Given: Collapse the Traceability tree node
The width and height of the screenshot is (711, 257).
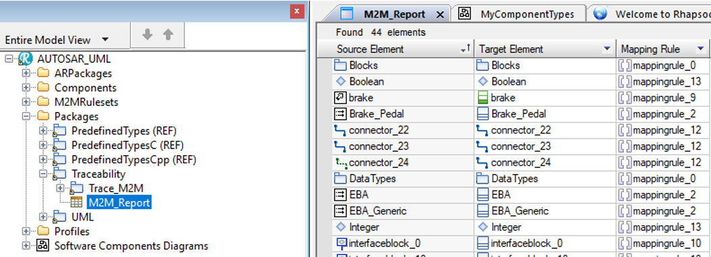Looking at the screenshot, I should [43, 173].
